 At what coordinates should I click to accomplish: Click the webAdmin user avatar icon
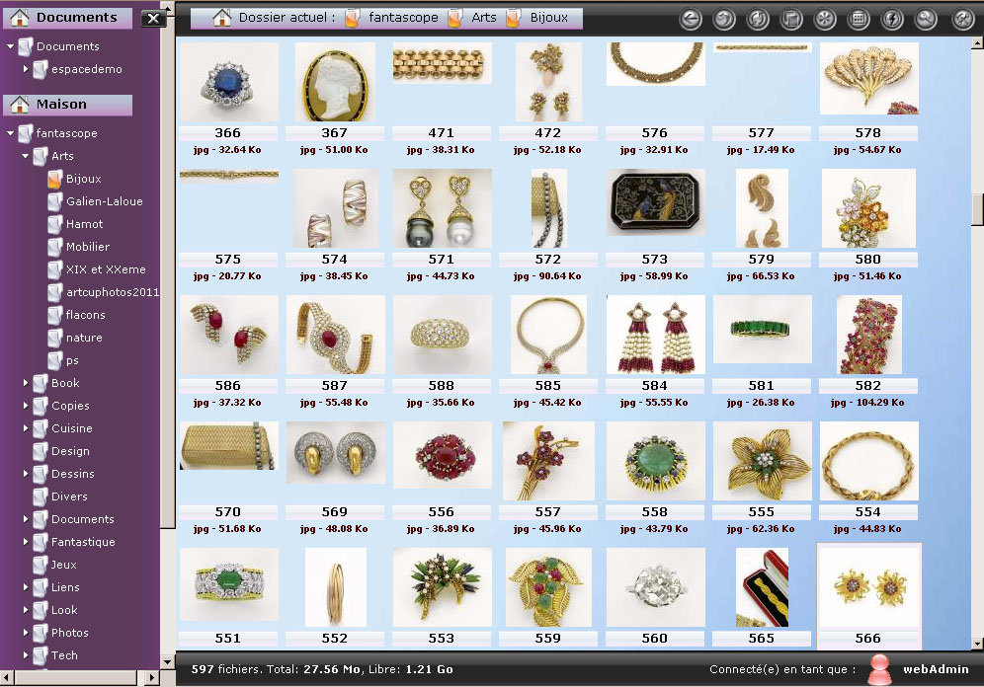(879, 669)
